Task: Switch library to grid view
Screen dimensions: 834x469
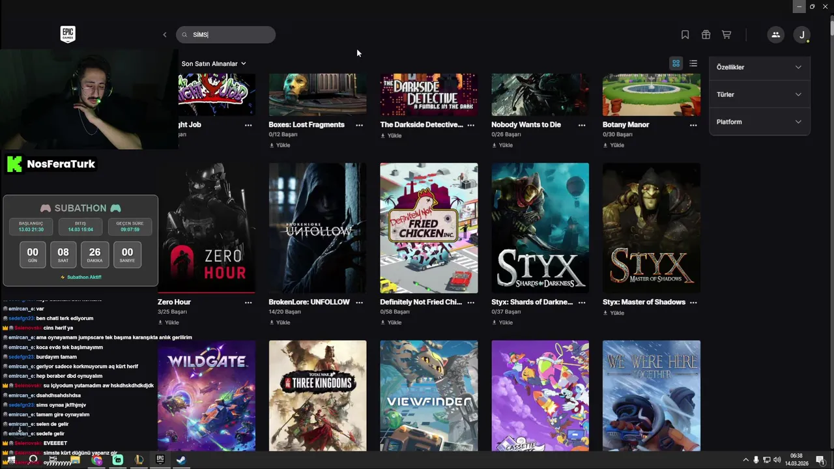Action: click(x=676, y=63)
